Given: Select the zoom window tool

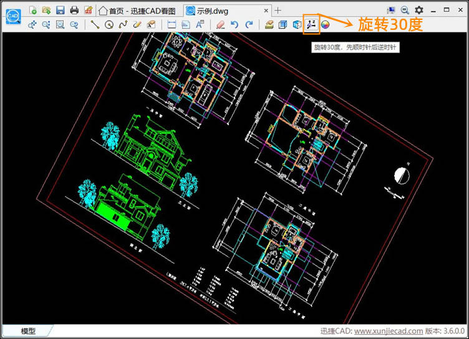Looking at the screenshot, I should tap(60, 24).
